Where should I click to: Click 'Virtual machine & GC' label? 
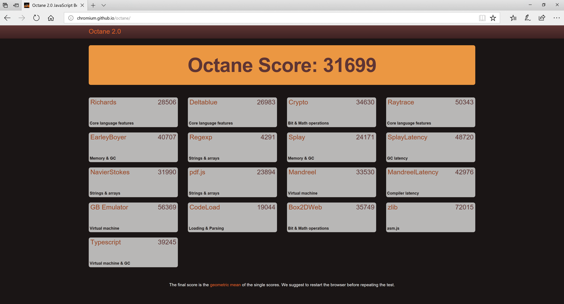pyautogui.click(x=110, y=263)
